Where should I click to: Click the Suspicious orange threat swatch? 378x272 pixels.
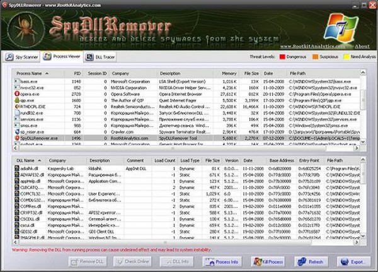pos(316,57)
